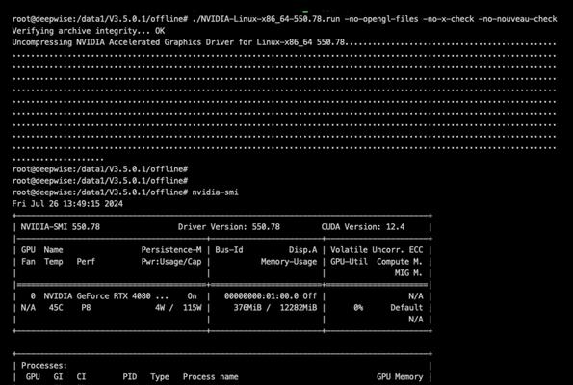573x385 pixels.
Task: Click the 'NVIDIA-SMI 550.78' header
Action: 61,227
